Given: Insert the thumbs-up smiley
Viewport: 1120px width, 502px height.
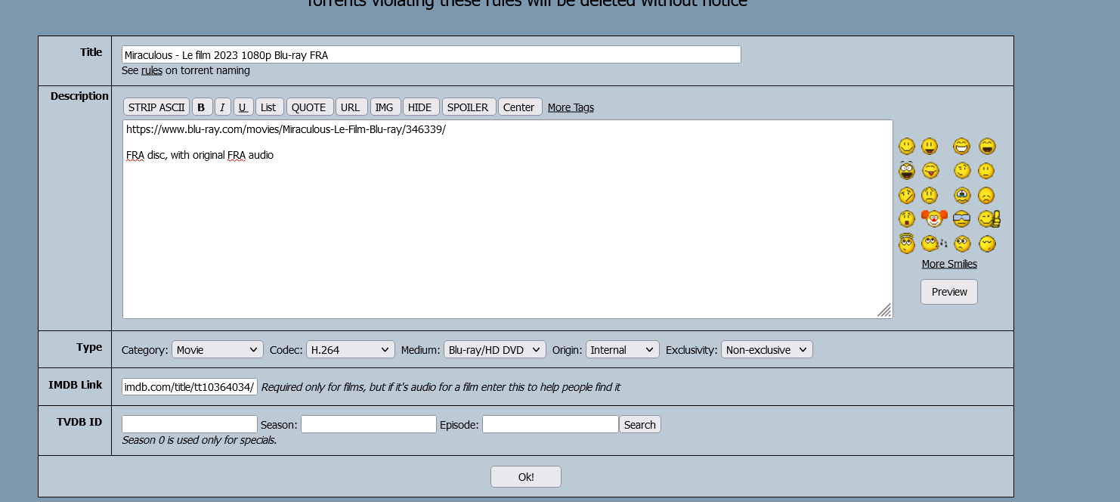Looking at the screenshot, I should pyautogui.click(x=989, y=219).
